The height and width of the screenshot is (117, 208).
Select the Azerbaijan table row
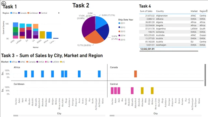pyautogui.click(x=173, y=45)
